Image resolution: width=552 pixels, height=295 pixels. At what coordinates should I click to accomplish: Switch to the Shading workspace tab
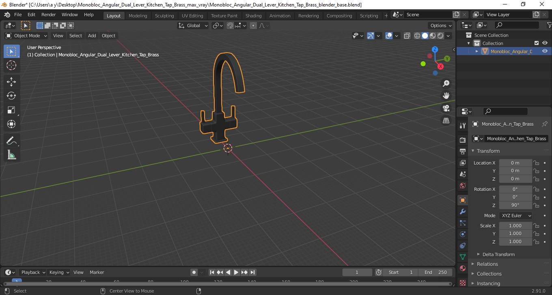click(253, 15)
